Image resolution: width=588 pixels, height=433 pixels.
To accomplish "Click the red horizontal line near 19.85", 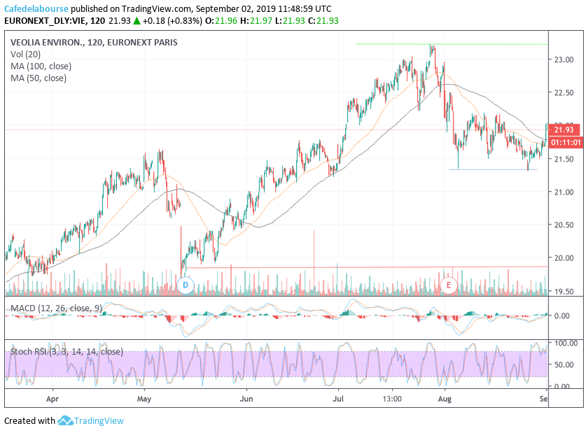I will pos(367,267).
